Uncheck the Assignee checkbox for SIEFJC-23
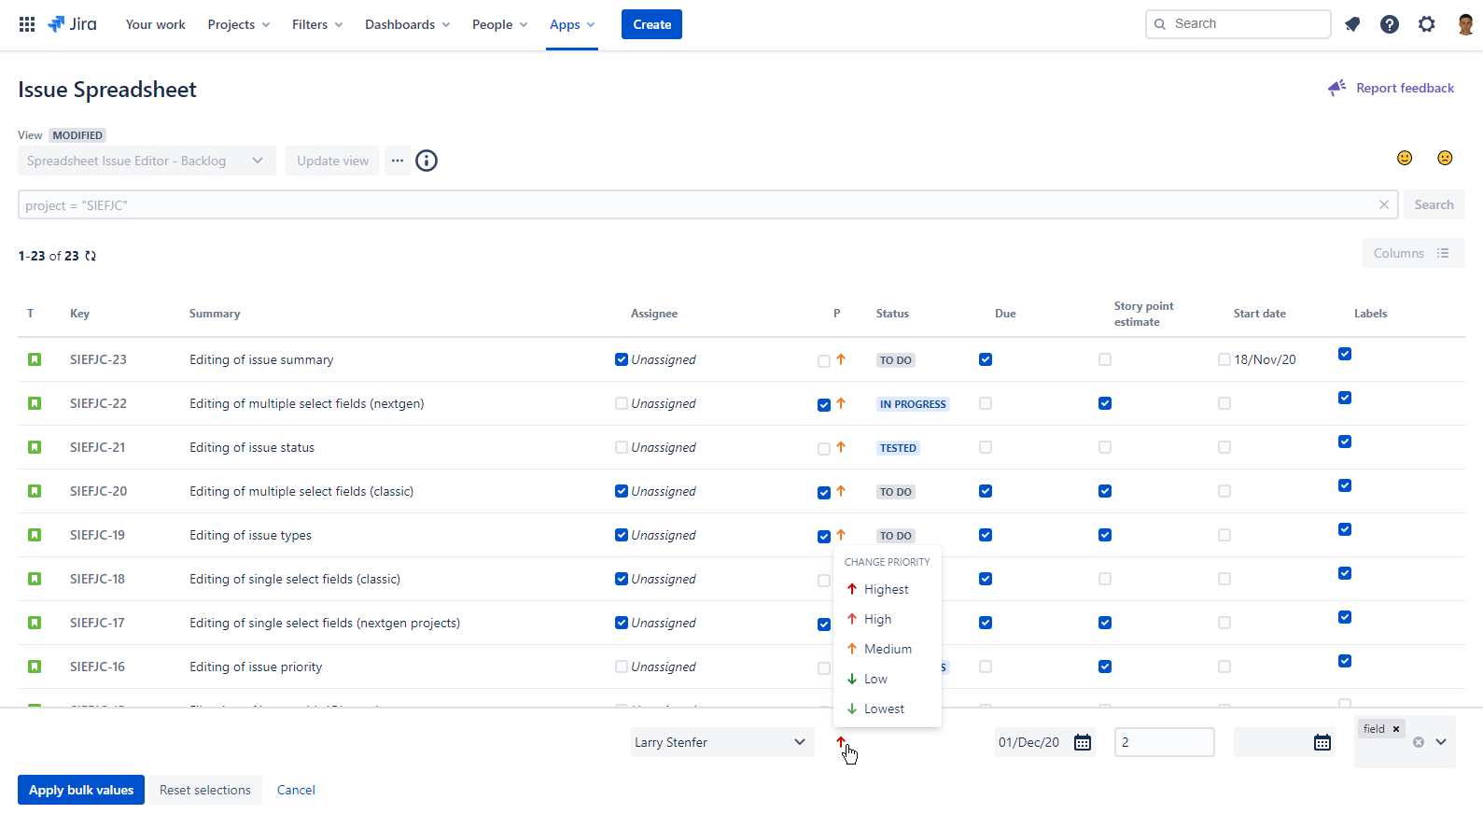Screen dimensions: 1483x814 [622, 359]
